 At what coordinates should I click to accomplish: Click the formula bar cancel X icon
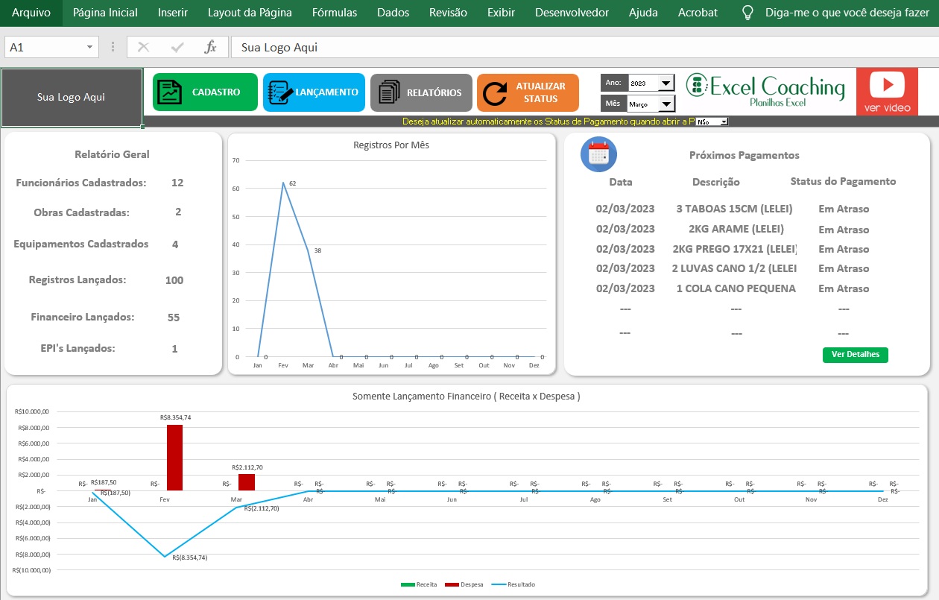point(143,47)
